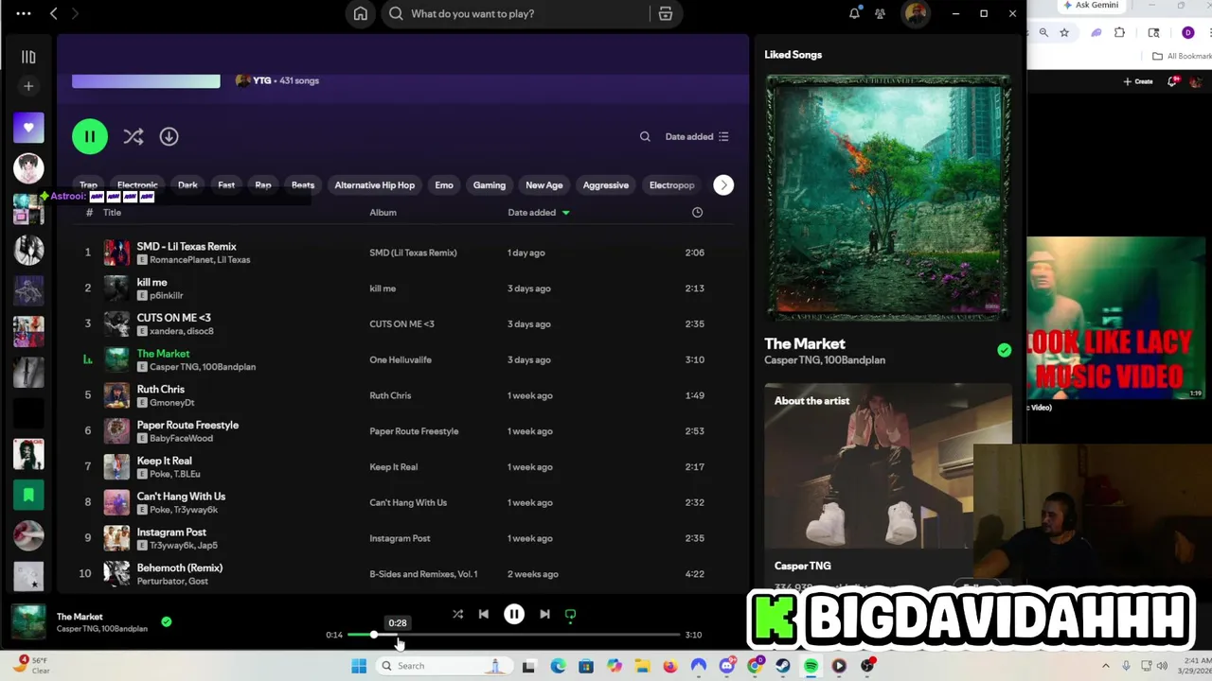Filter by Alternative Hip Hop chip
1212x681 pixels.
click(x=374, y=185)
